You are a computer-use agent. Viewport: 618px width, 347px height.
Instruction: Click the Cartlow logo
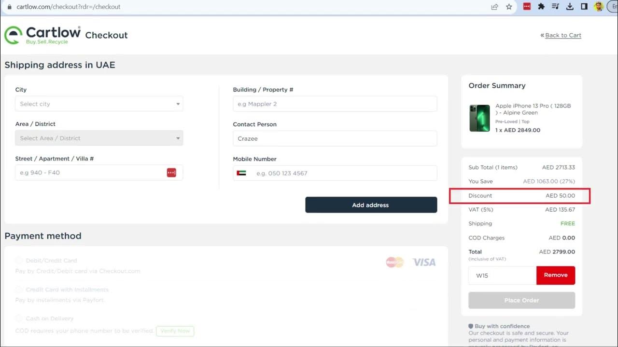tap(42, 35)
